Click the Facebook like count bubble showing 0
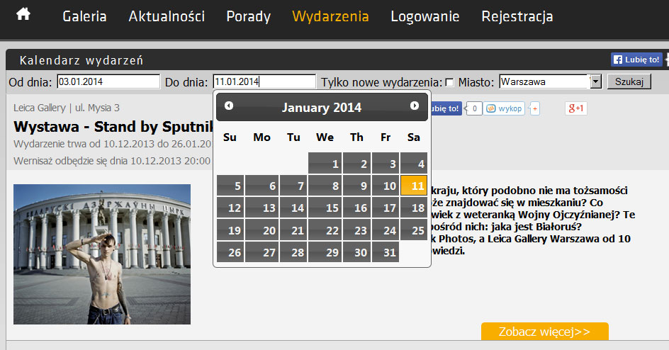669x350 pixels. coord(474,108)
